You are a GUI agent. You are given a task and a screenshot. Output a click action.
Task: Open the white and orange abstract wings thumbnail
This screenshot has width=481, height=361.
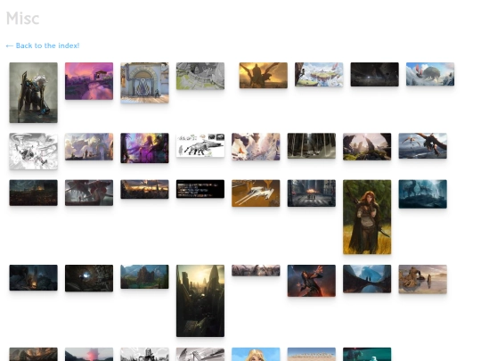[x=256, y=146]
